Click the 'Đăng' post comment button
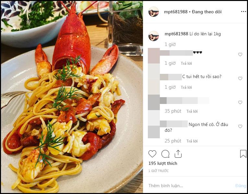Viewport: 248px width, 194px height. pos(241,186)
